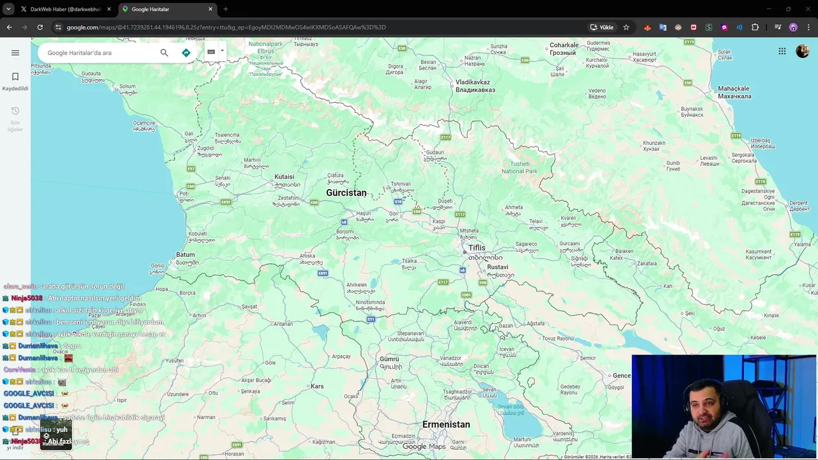Open the Kaydedildi saved places panel
Viewport: 818px width, 460px height.
click(15, 82)
